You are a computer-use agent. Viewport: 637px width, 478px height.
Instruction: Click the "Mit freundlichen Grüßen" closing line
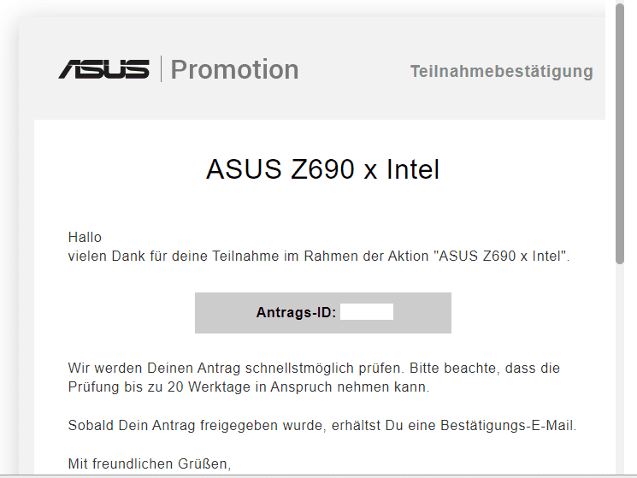[x=150, y=464]
